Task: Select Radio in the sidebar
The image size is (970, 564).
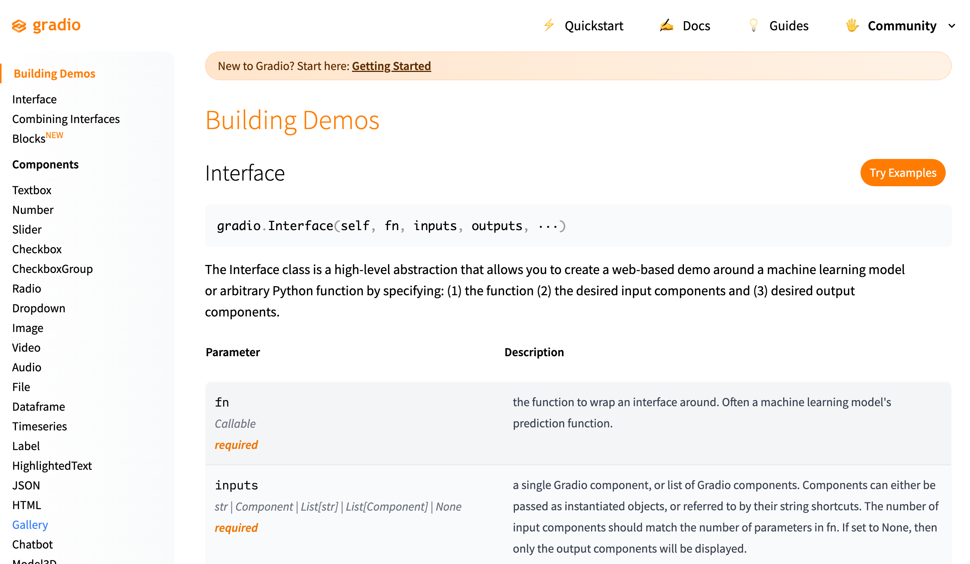Action: tap(27, 288)
